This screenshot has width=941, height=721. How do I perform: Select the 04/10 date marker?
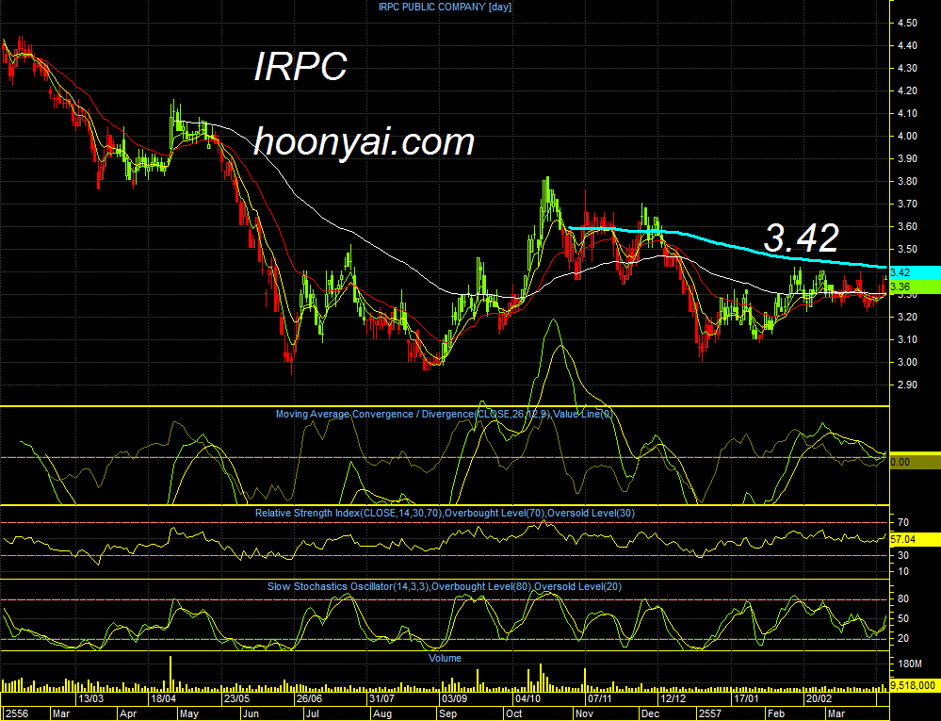(x=527, y=698)
